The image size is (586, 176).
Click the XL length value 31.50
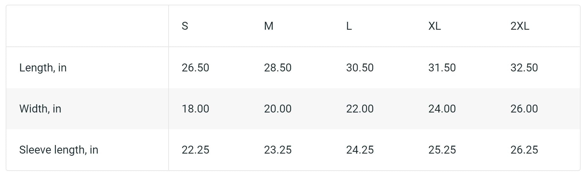(x=442, y=68)
